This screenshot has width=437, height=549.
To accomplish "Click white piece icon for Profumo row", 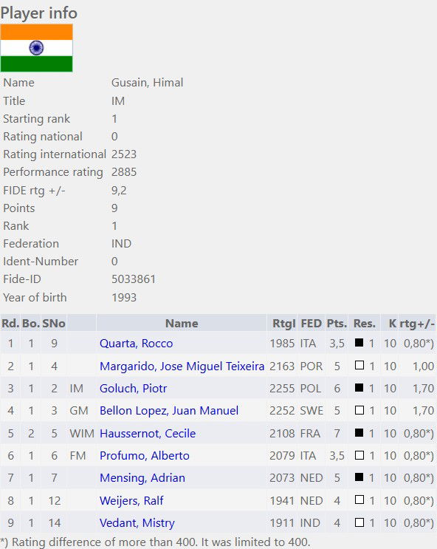I will tap(359, 455).
